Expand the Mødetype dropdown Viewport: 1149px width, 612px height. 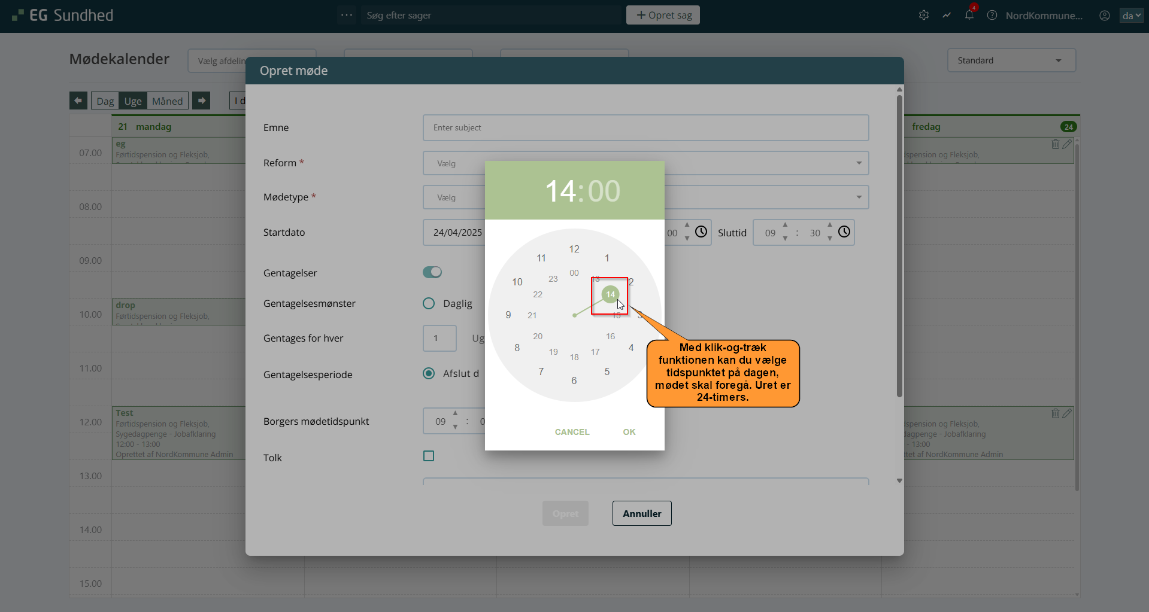[x=859, y=197]
